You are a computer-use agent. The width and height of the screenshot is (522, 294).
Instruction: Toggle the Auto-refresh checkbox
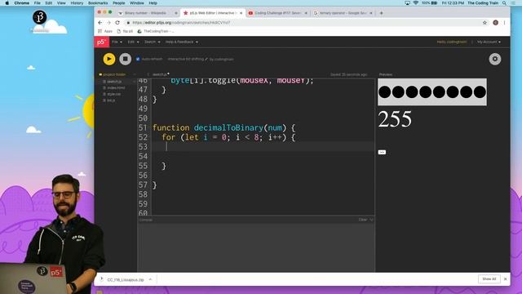click(138, 59)
